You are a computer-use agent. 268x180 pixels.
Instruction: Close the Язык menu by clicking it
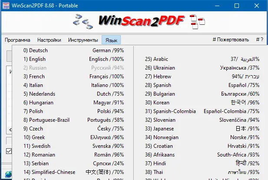click(111, 40)
